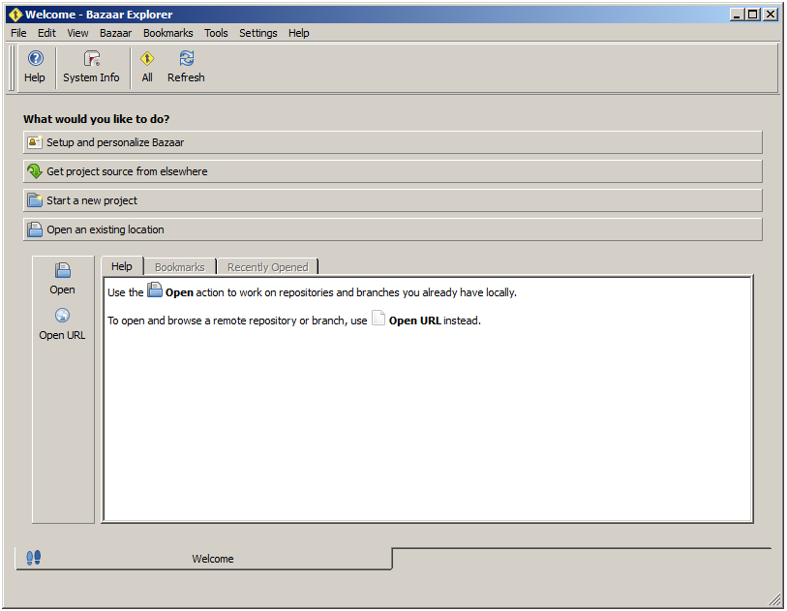787x611 pixels.
Task: Click the 'What would you like to do?' heading
Action: coord(97,119)
